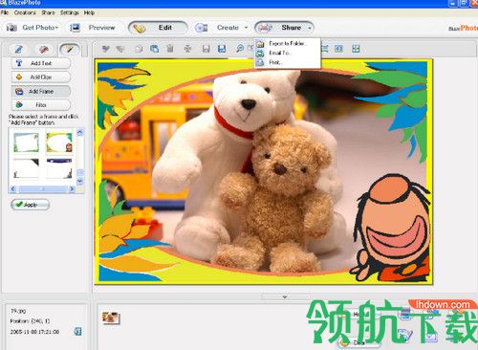Viewport: 478px width, 350px height.
Task: Click the Create disc icon
Action: [202, 28]
